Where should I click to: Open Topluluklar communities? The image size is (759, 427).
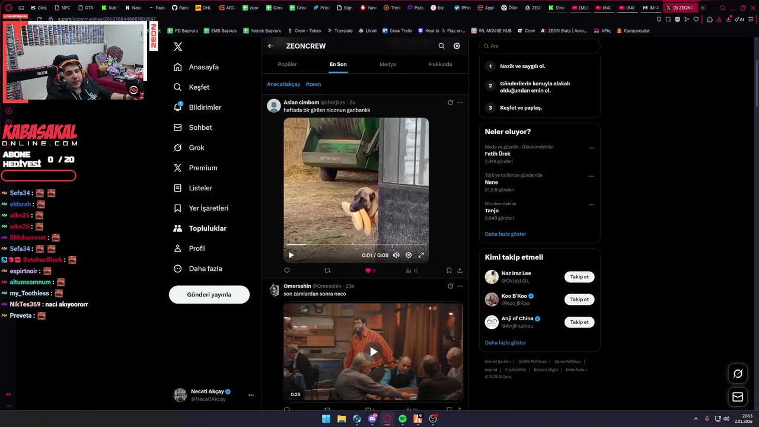pyautogui.click(x=200, y=228)
